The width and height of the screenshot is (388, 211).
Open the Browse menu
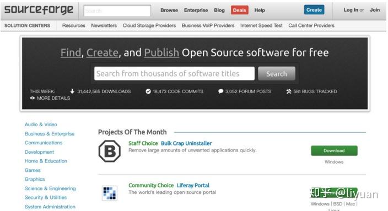coord(169,10)
